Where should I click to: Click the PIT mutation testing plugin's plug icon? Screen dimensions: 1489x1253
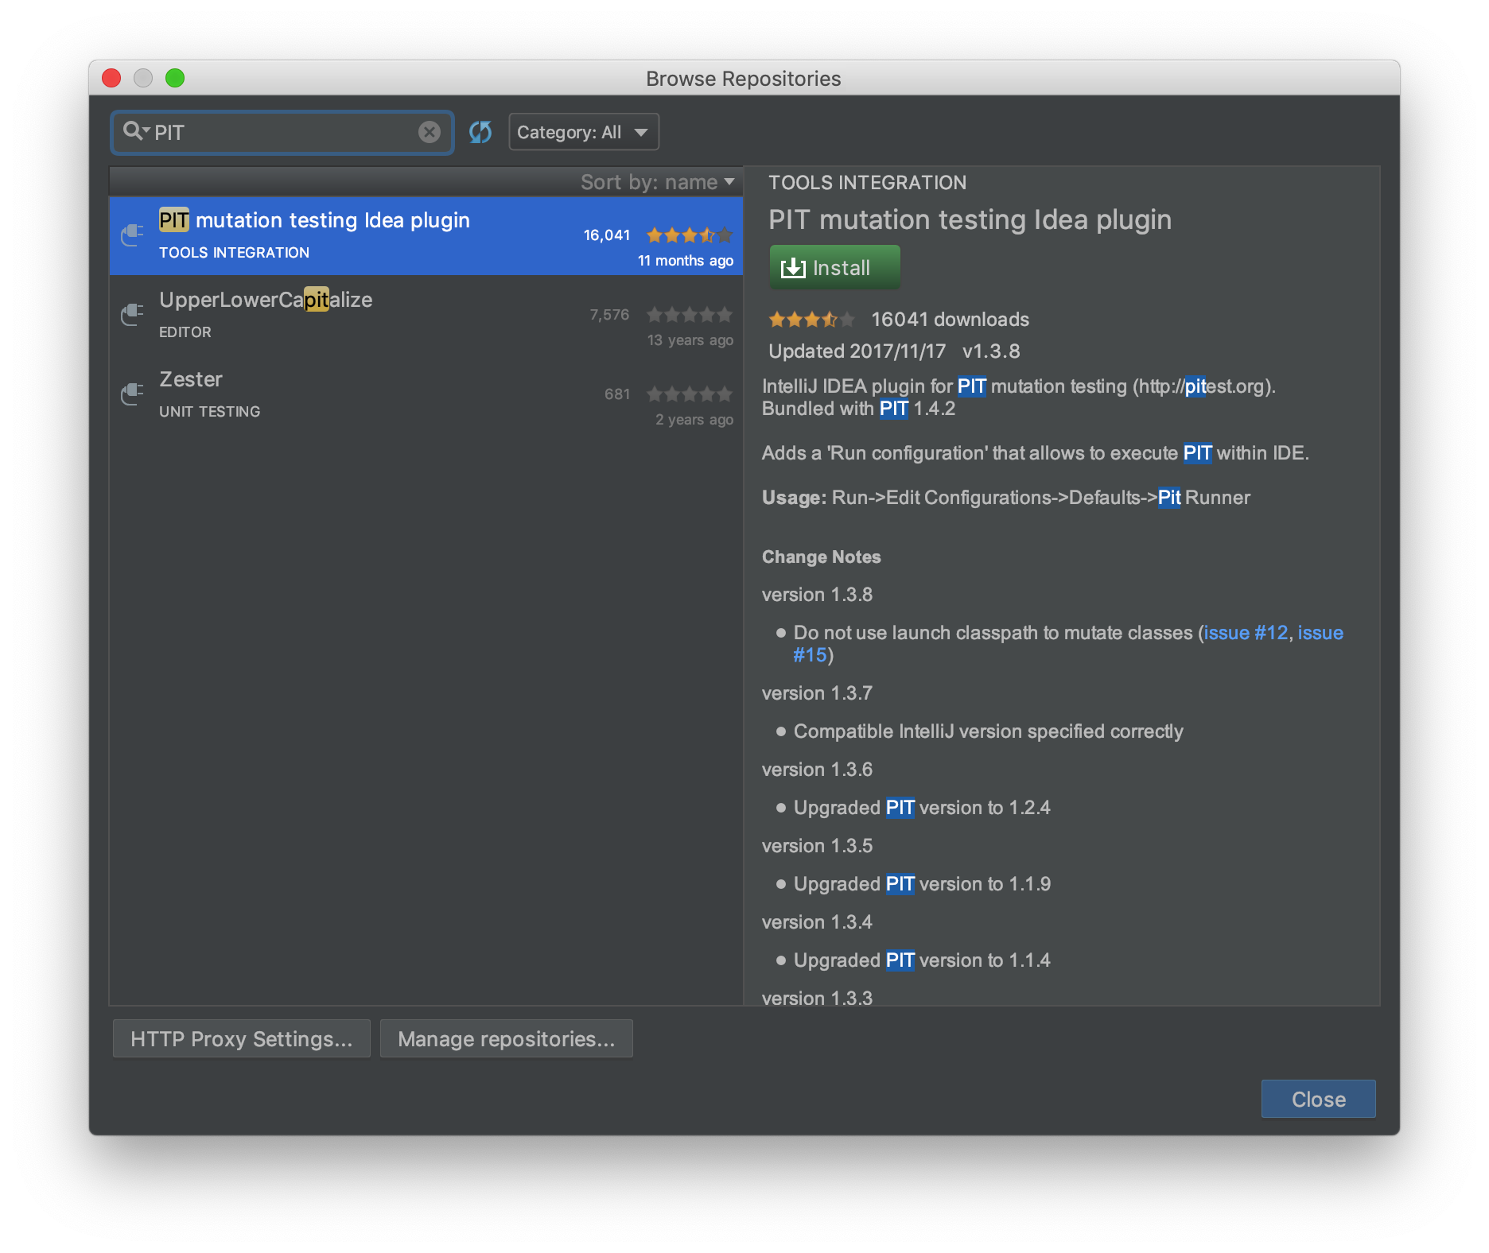coord(131,235)
